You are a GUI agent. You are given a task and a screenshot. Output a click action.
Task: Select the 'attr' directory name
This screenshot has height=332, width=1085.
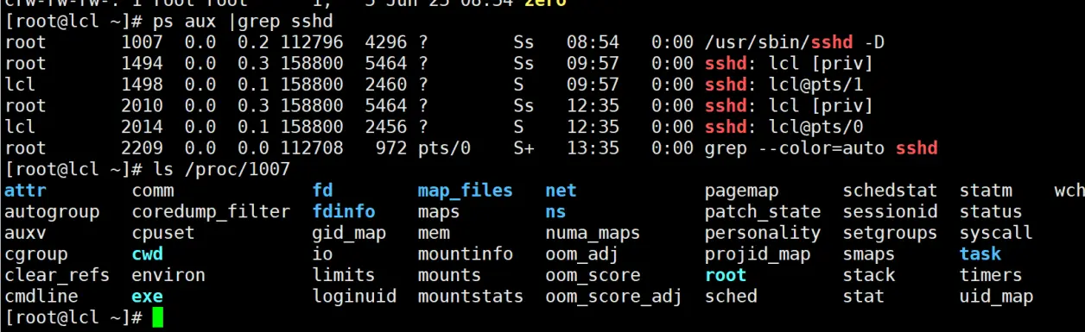coord(25,191)
